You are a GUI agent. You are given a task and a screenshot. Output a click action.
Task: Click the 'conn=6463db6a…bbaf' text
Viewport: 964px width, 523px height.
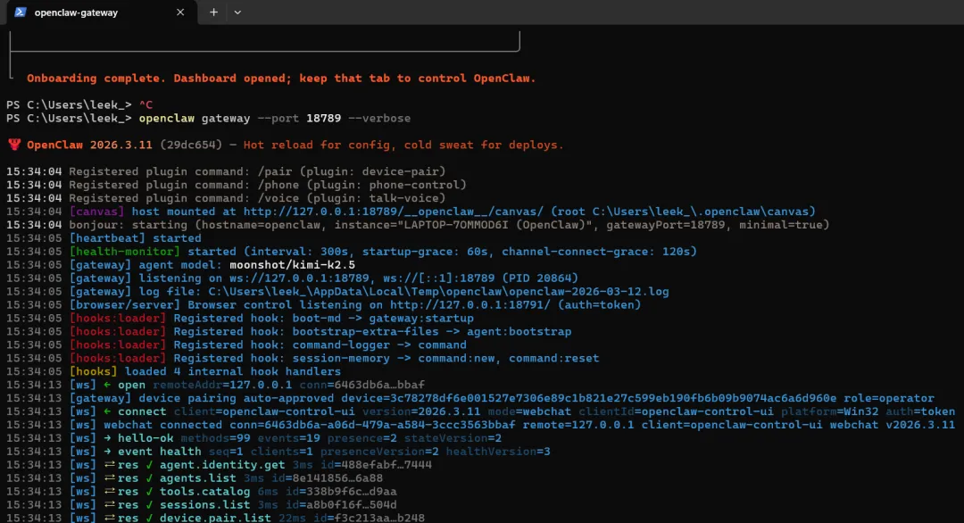tap(362, 386)
